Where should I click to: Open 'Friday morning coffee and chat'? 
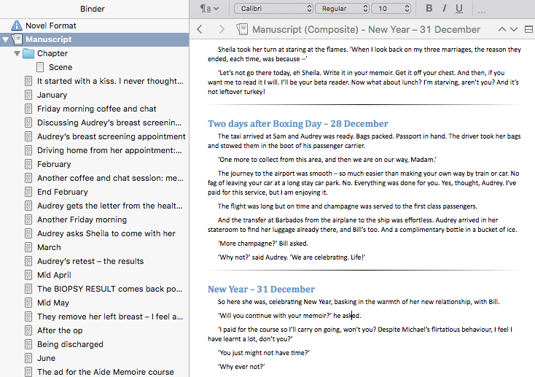click(96, 109)
